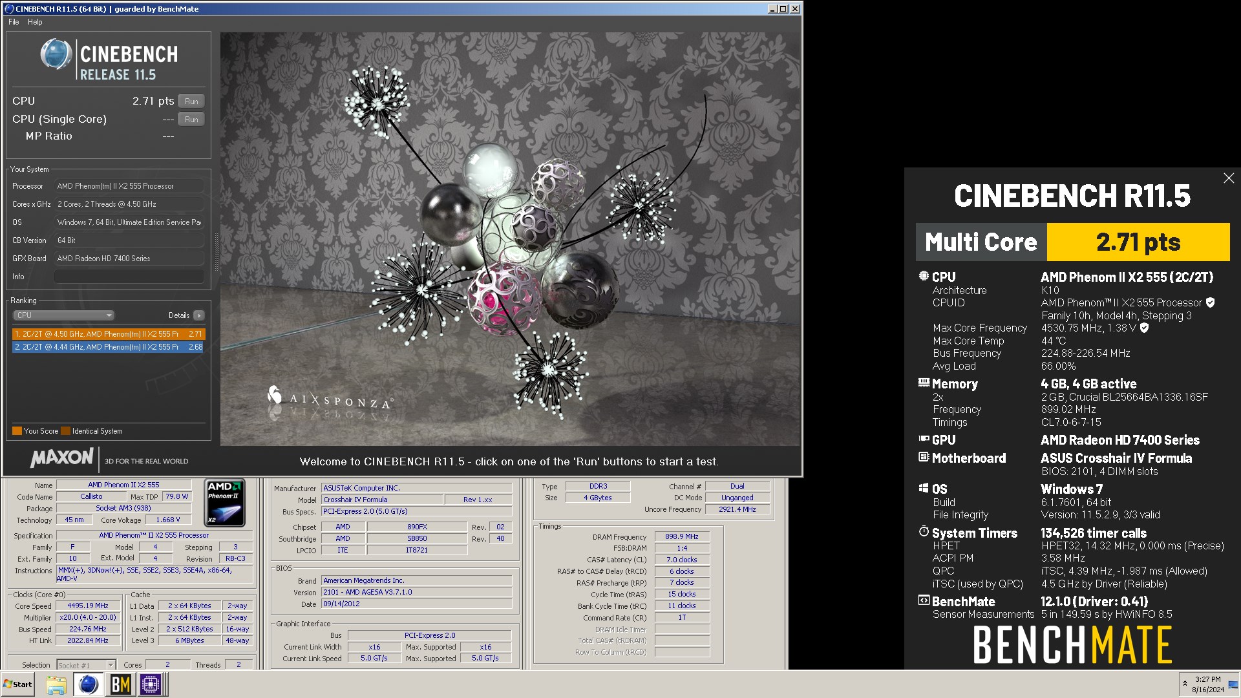Run the CPU multi-core benchmark
Image resolution: width=1241 pixels, height=698 pixels.
pyautogui.click(x=191, y=101)
